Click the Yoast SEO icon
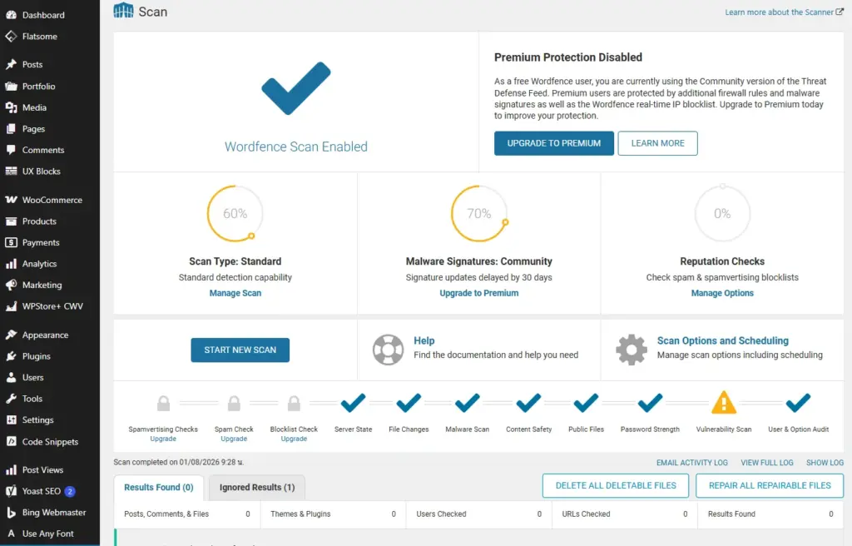Screen dimensions: 852x546 tap(11, 491)
